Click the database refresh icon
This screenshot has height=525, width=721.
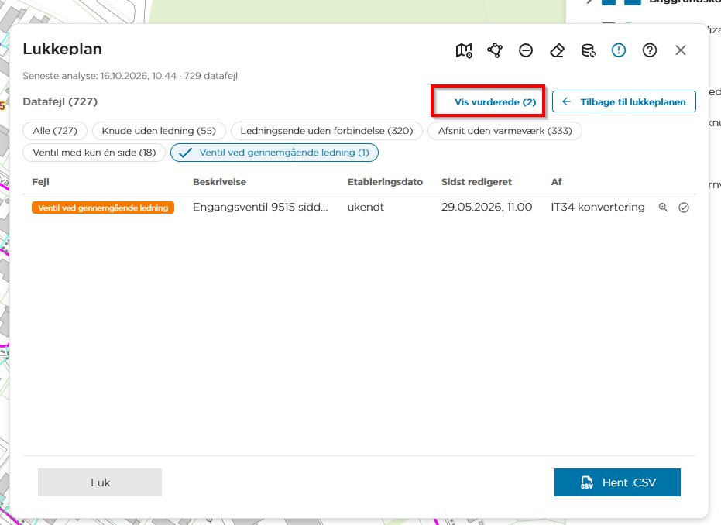click(x=588, y=50)
